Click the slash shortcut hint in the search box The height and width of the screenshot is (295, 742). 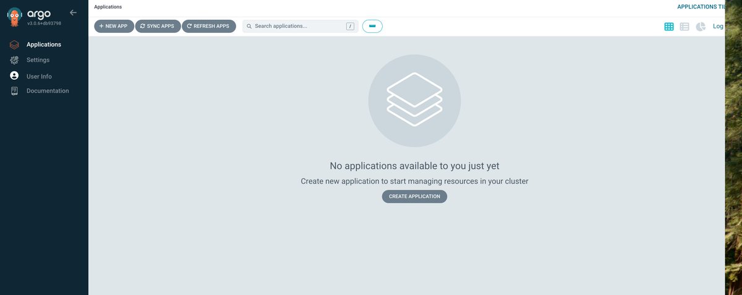[350, 27]
